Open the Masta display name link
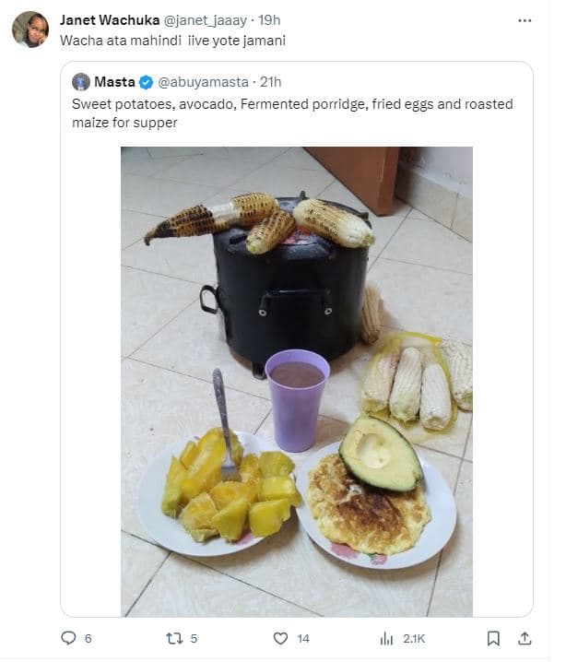 point(114,82)
